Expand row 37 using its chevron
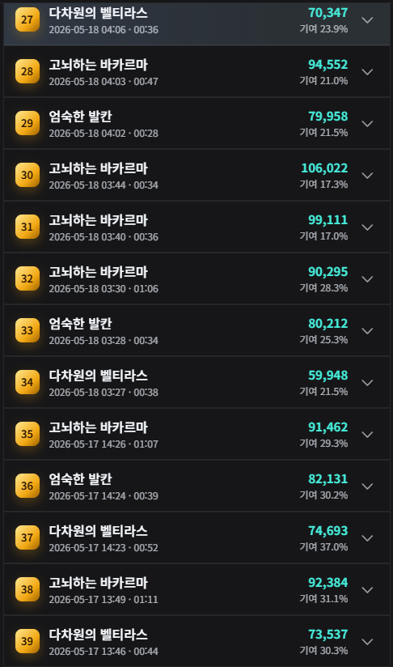The width and height of the screenshot is (393, 667). point(367,538)
